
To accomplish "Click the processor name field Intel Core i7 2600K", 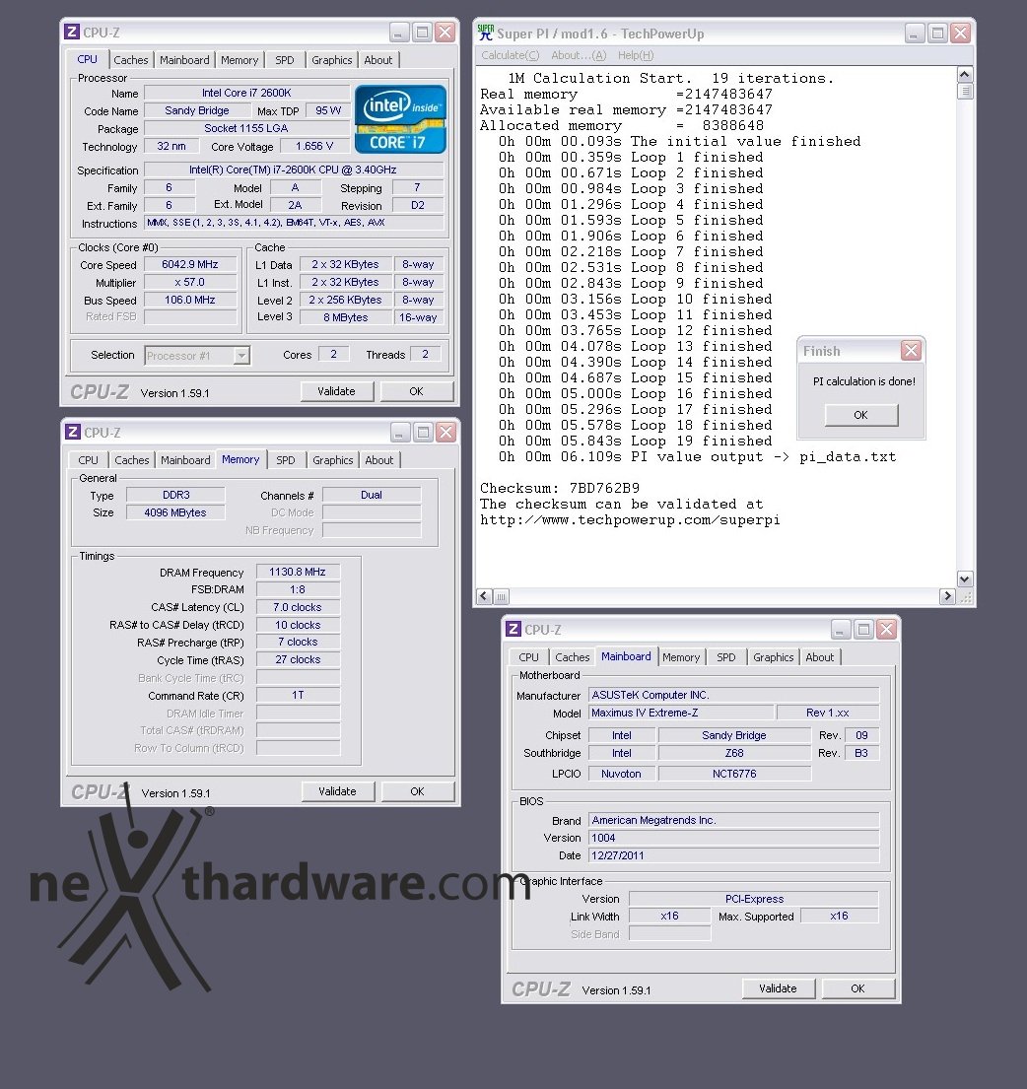I will pos(246,93).
